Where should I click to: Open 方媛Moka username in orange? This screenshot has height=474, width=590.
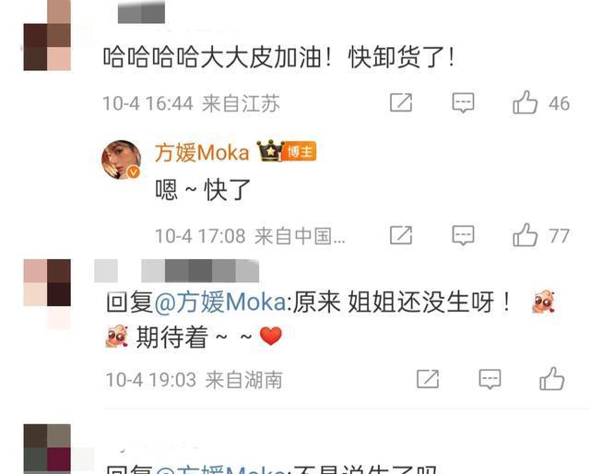point(202,153)
